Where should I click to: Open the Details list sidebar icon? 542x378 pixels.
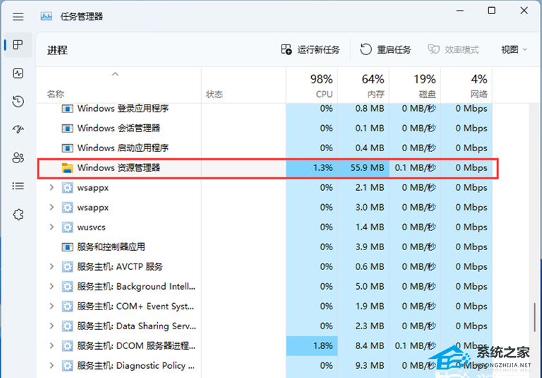pos(18,186)
